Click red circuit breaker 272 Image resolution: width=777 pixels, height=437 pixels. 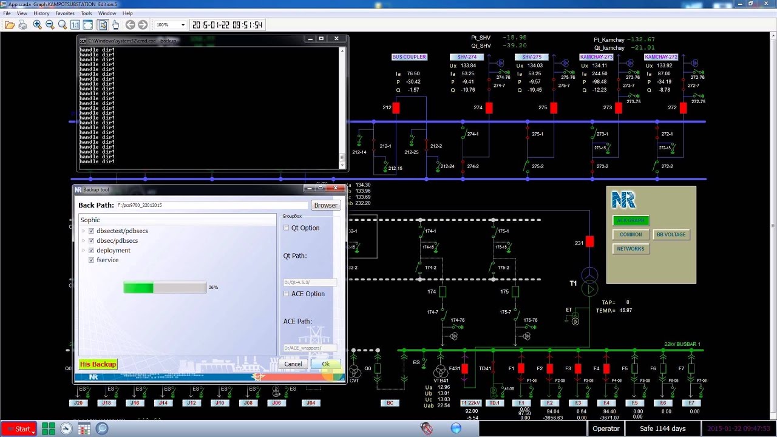click(x=683, y=108)
